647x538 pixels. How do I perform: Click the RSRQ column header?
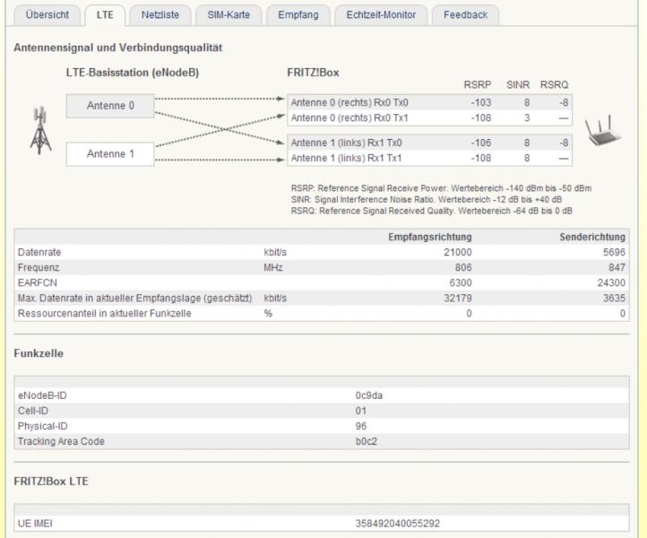[554, 84]
